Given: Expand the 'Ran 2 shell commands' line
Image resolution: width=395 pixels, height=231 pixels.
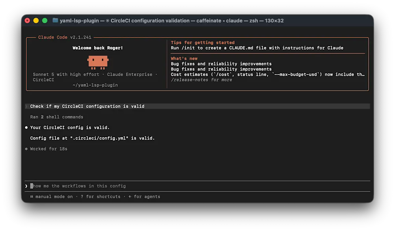Looking at the screenshot, I should 57,117.
